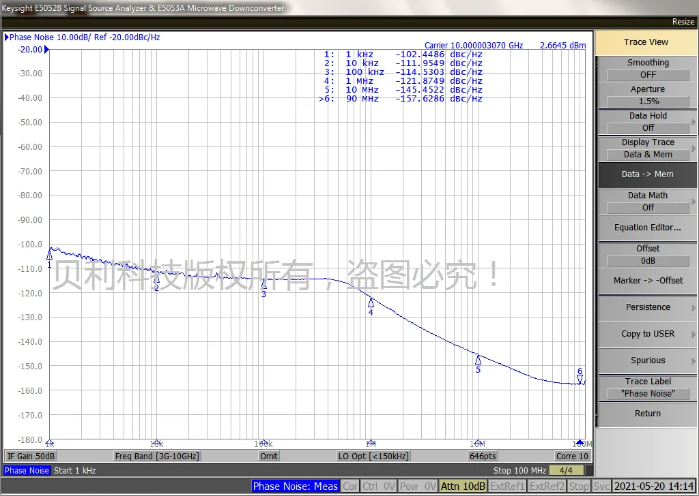Click marker 1 triangle at 1 kHz
The width and height of the screenshot is (699, 496).
pyautogui.click(x=49, y=255)
